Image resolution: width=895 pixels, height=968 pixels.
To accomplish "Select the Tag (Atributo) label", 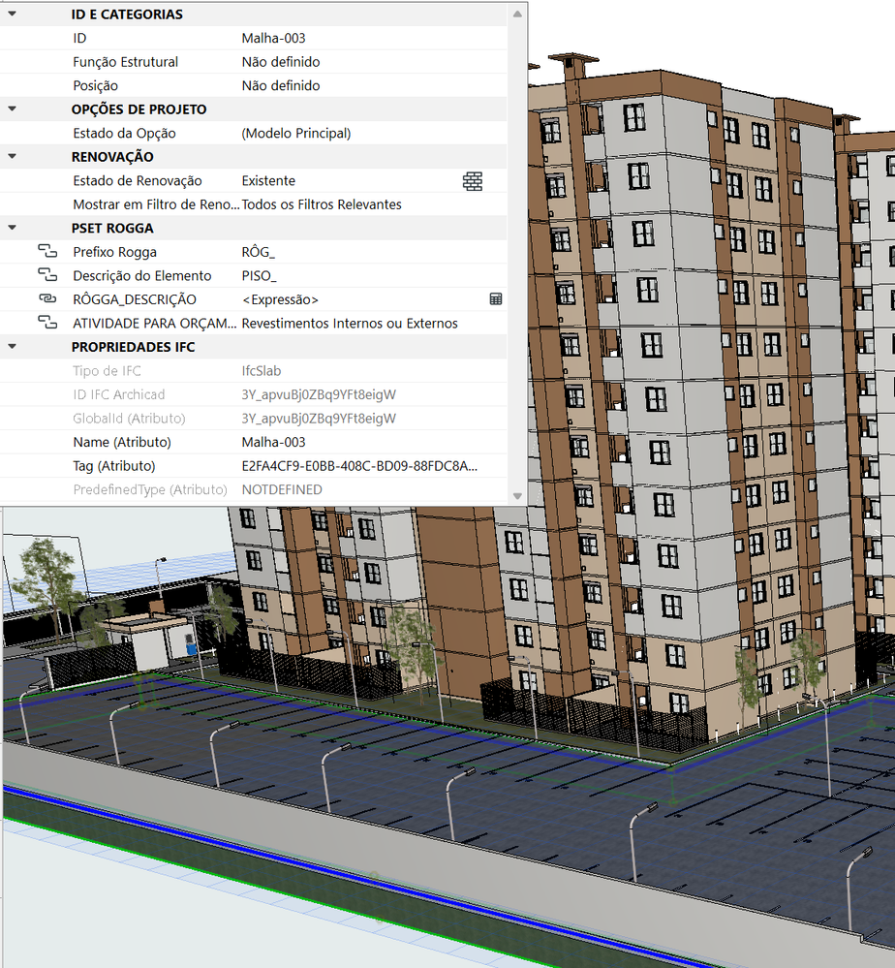I will (x=114, y=466).
